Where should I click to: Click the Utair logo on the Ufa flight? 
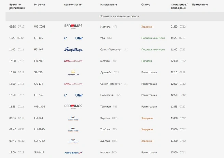point(73,38)
